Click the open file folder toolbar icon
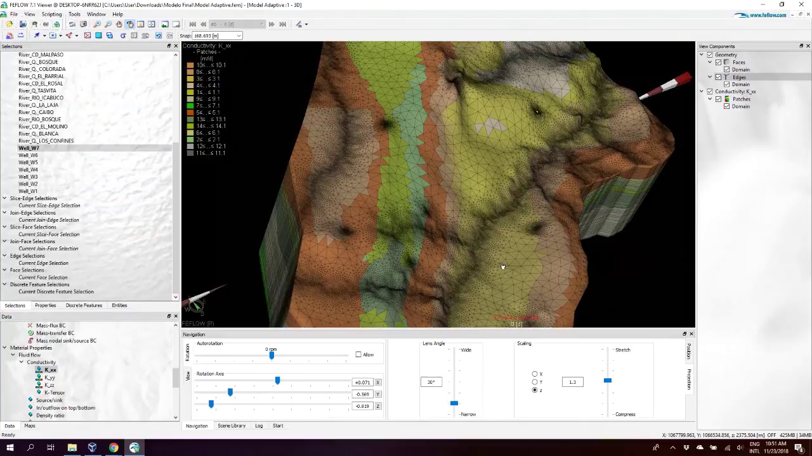The width and height of the screenshot is (812, 456). pyautogui.click(x=10, y=24)
